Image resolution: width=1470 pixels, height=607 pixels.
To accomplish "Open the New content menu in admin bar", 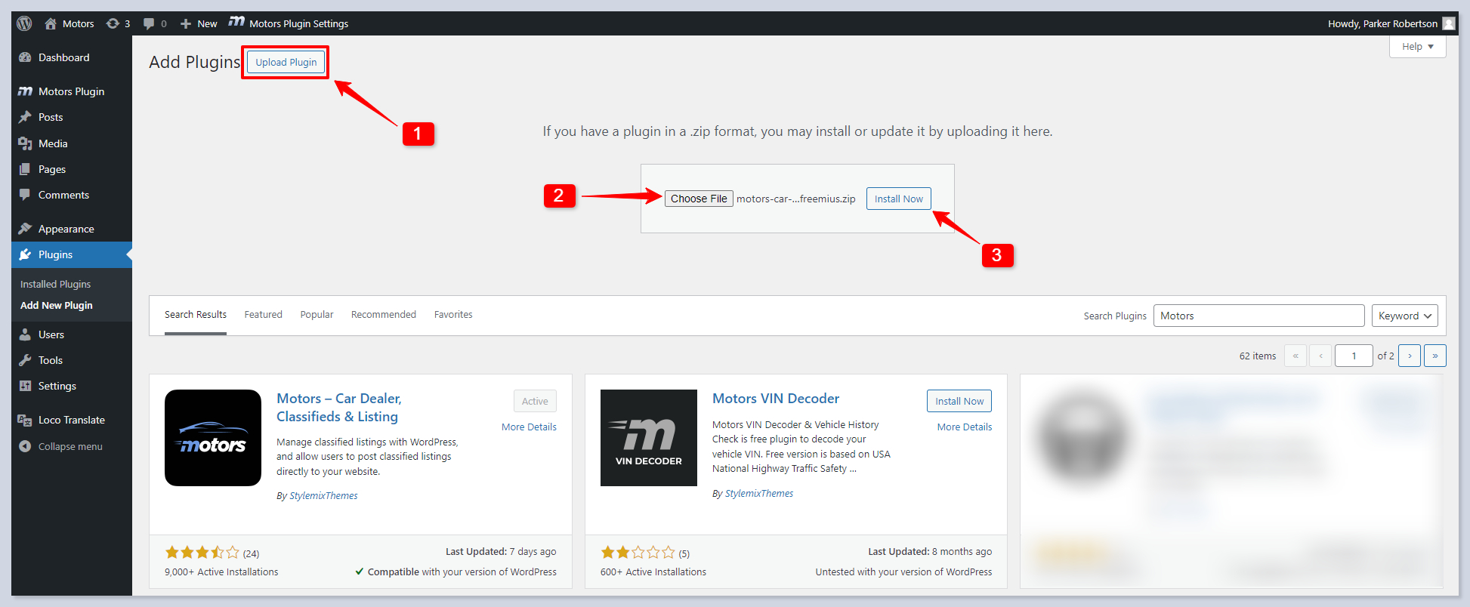I will [199, 23].
